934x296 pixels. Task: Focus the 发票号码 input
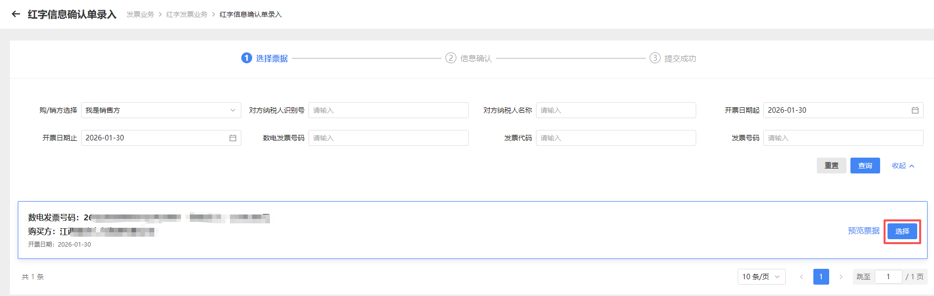(844, 138)
